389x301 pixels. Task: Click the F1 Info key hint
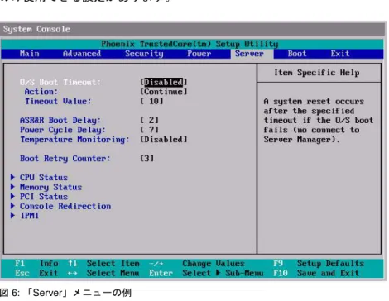coord(36,263)
